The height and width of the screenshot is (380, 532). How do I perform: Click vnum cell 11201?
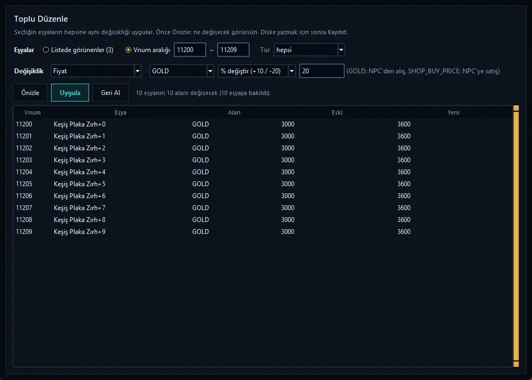(x=24, y=136)
